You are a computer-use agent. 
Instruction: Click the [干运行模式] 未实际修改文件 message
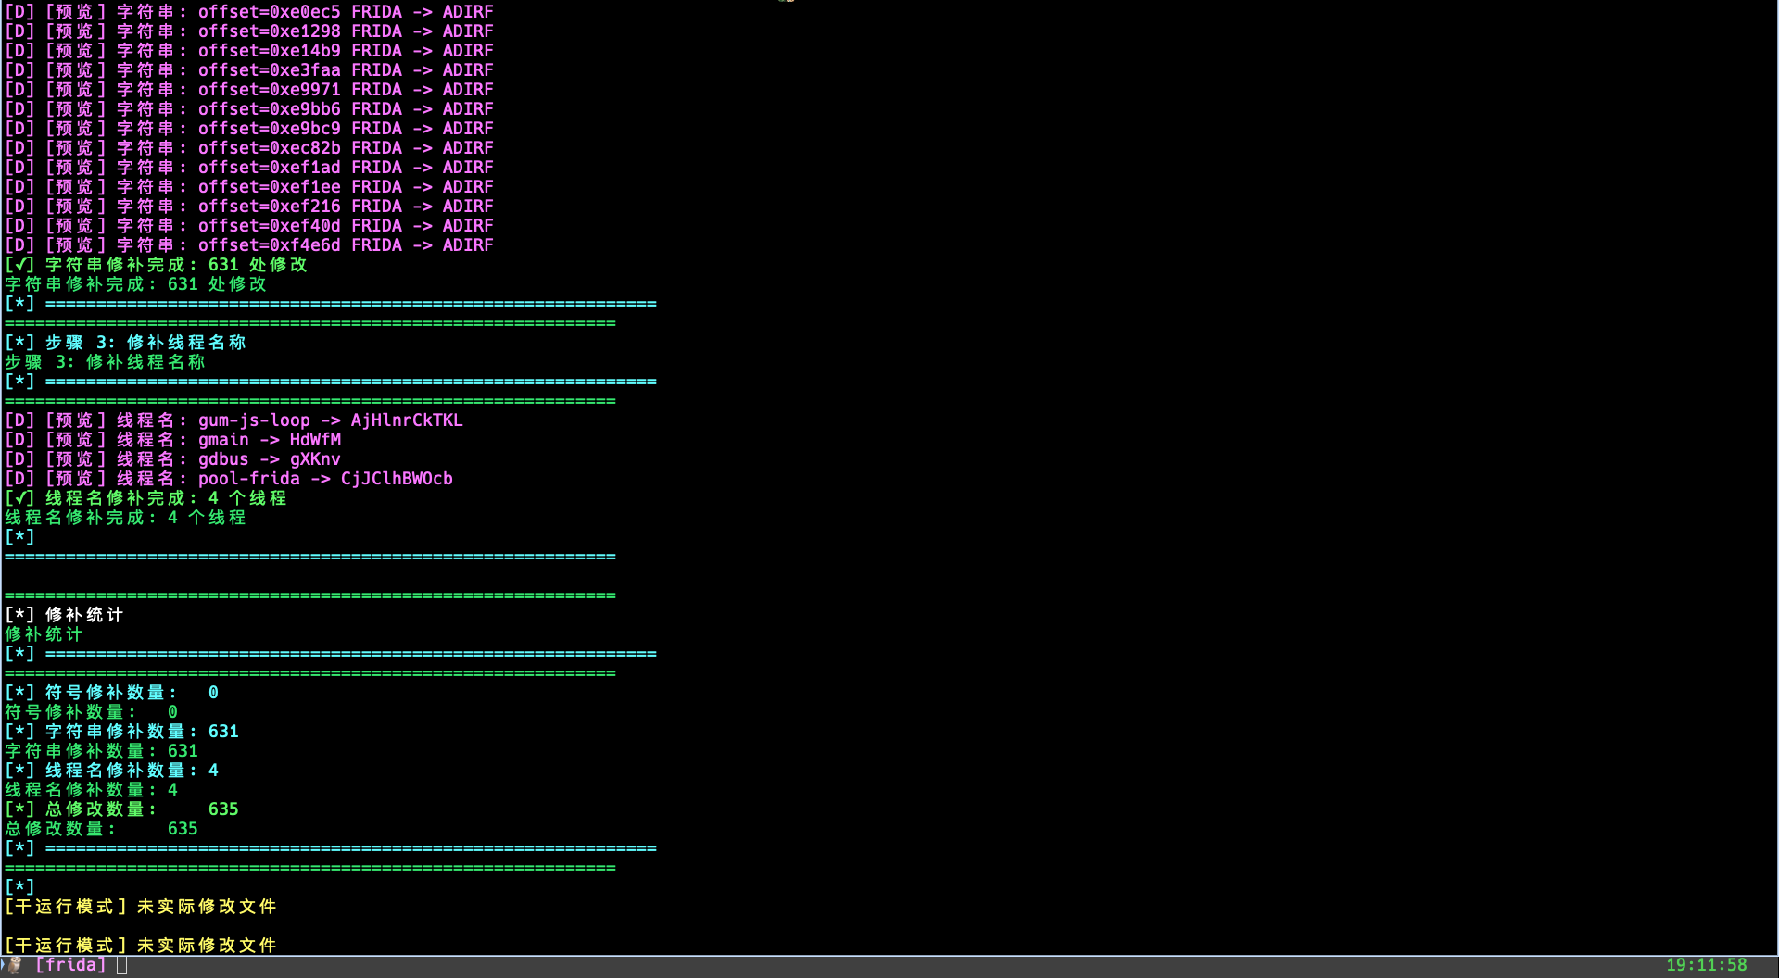(x=139, y=907)
